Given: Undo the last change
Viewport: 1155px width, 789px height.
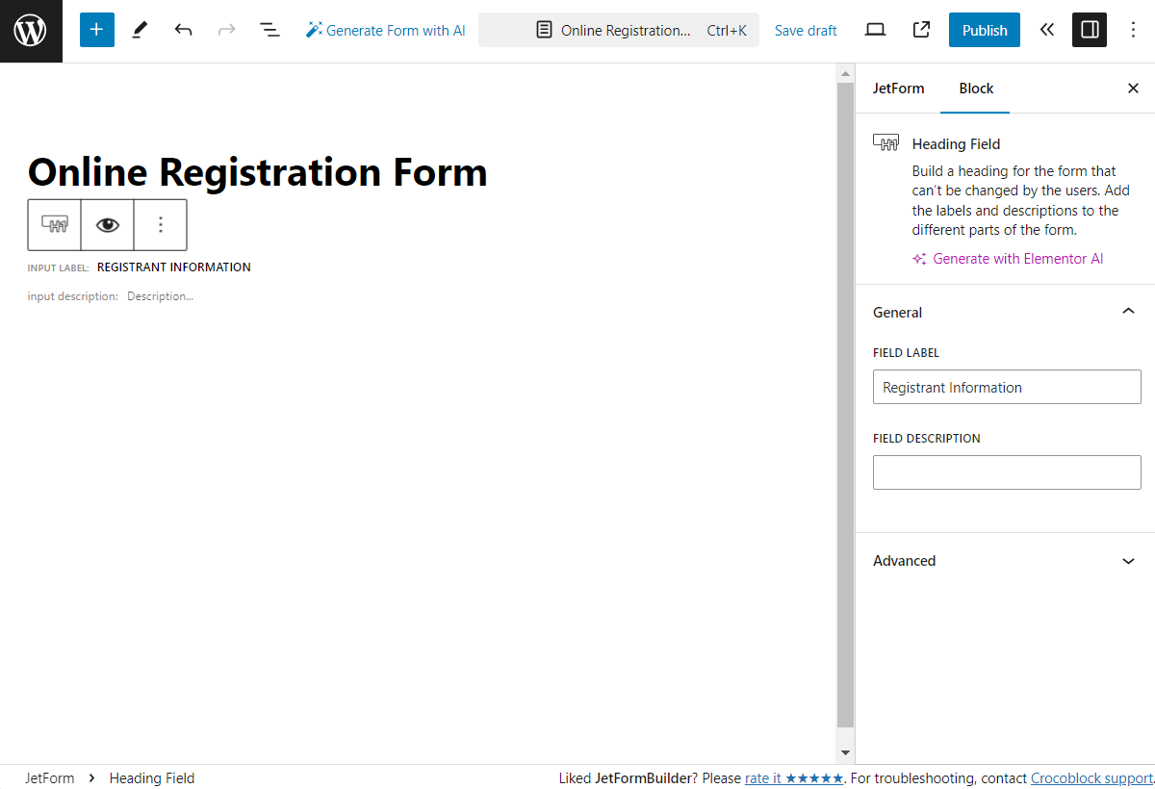Looking at the screenshot, I should coord(183,30).
